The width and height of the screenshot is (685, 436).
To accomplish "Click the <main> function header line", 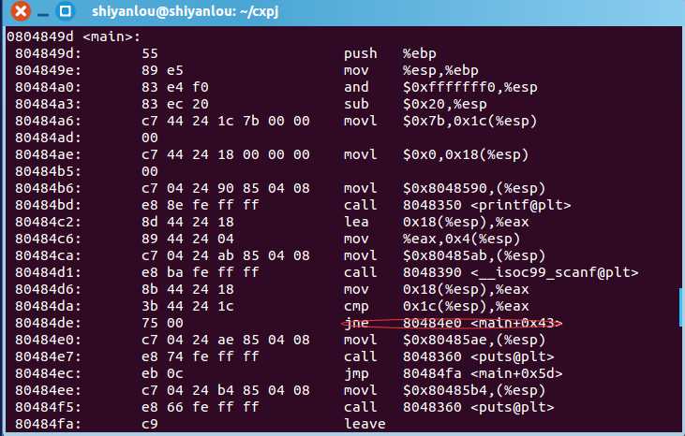I will point(73,38).
